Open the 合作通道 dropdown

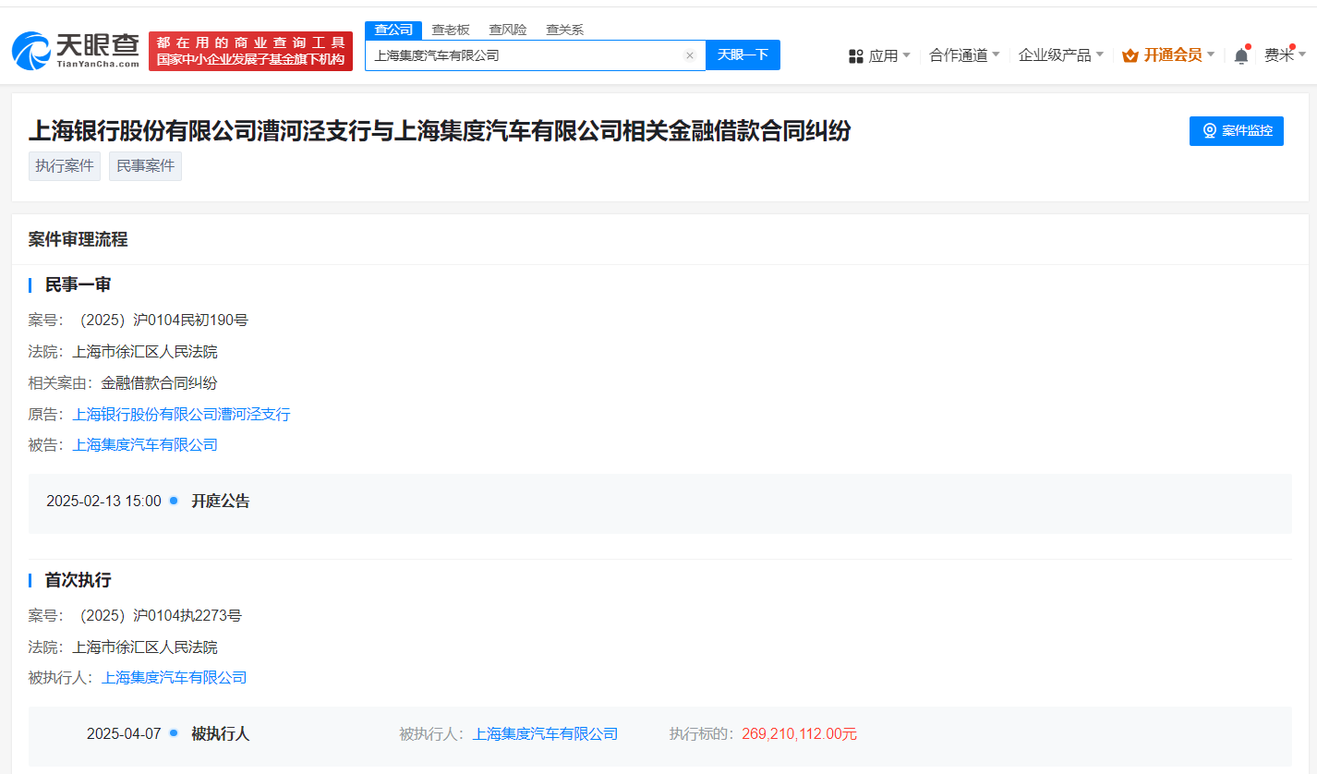coord(964,55)
